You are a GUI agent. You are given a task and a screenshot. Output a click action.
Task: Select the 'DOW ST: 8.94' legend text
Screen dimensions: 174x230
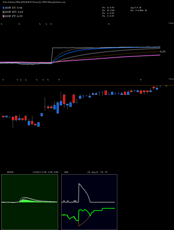point(14,8)
